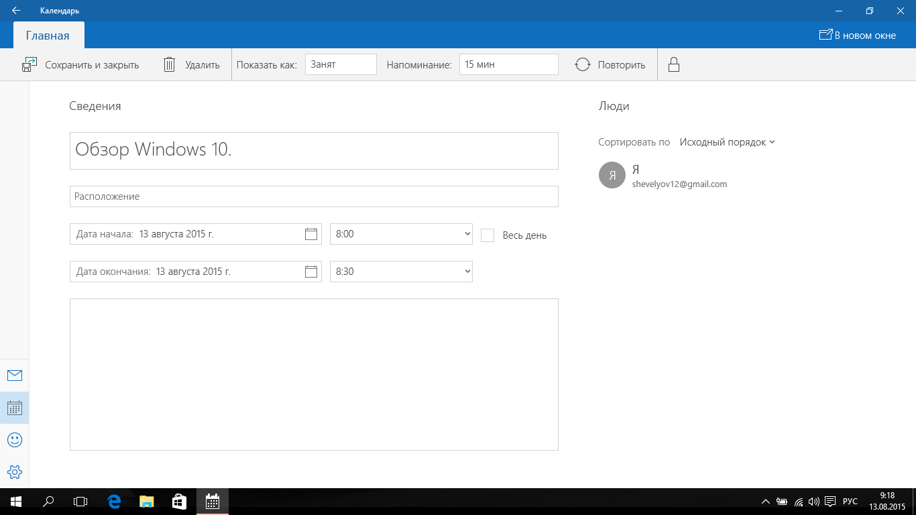Screen dimensions: 916x515
Task: Click into the event description text area
Action: tap(314, 374)
